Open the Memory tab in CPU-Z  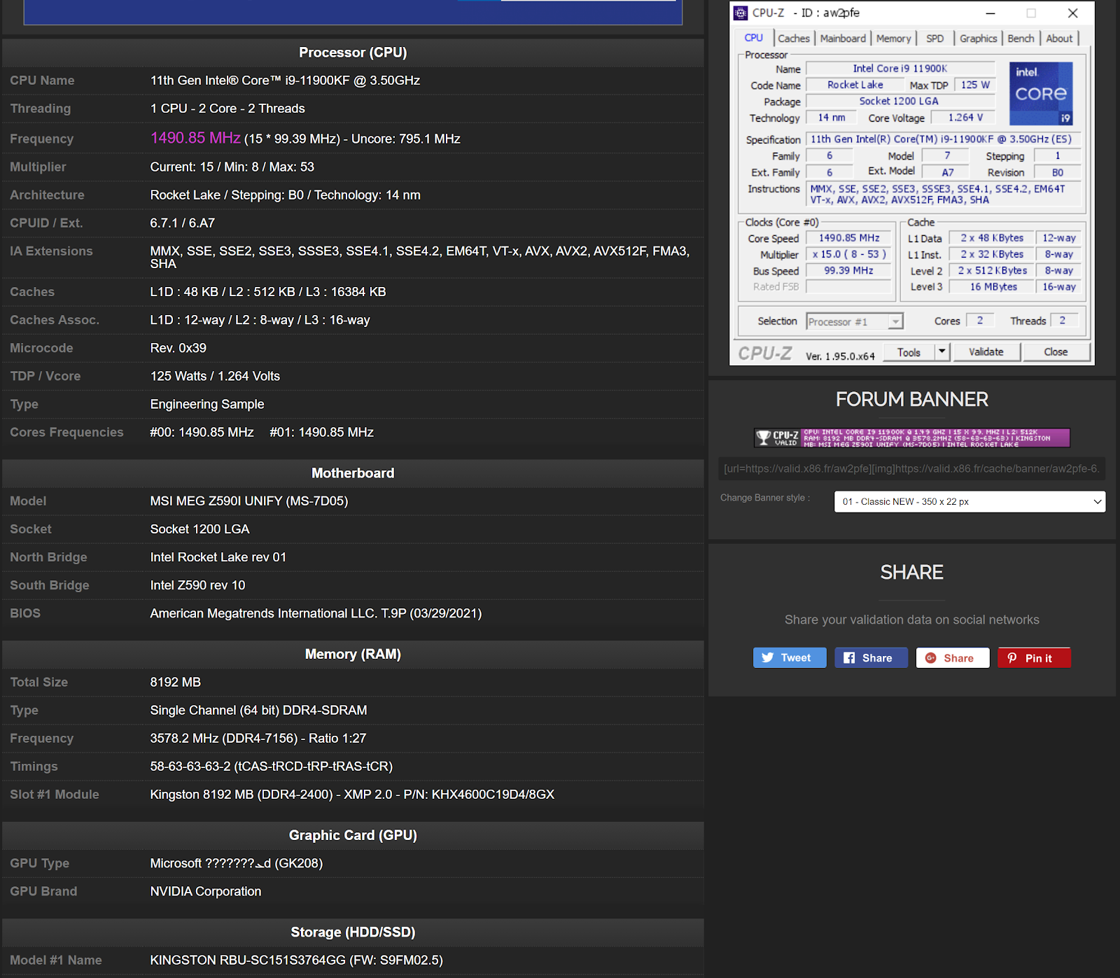894,39
